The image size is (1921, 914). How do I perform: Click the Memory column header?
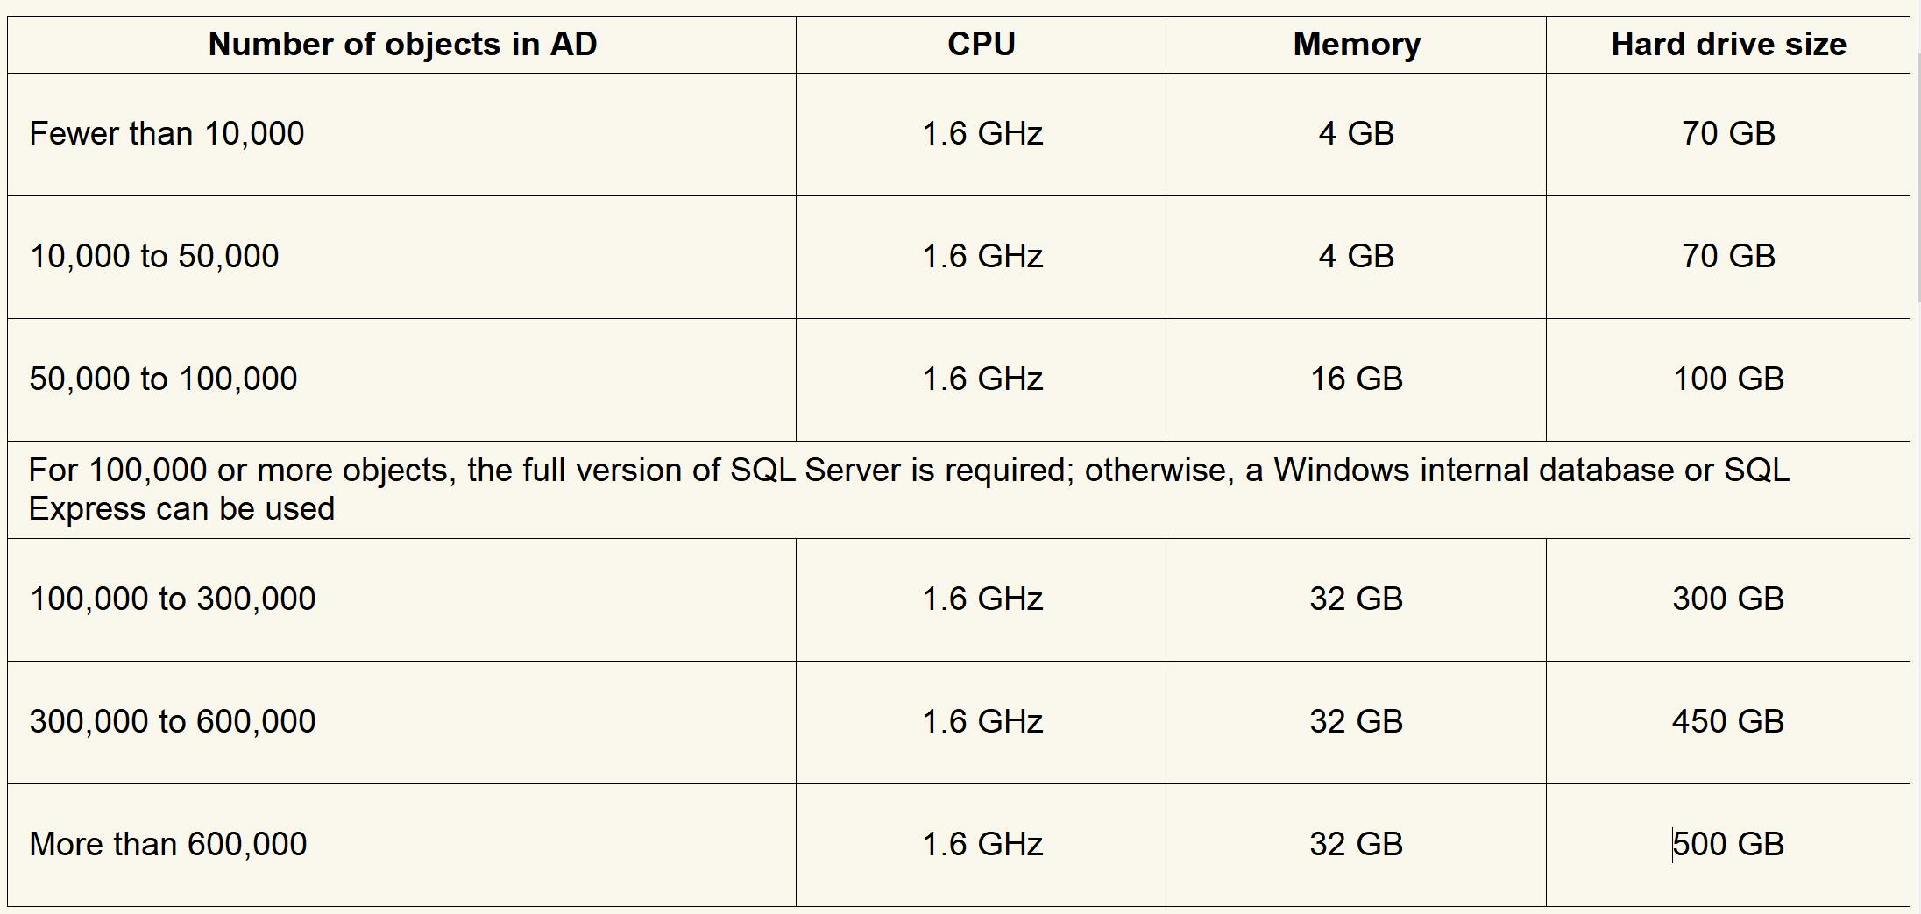click(x=1356, y=45)
